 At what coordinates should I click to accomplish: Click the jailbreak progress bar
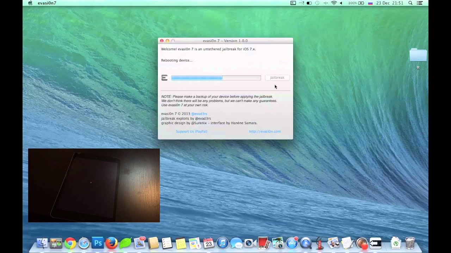click(x=216, y=78)
